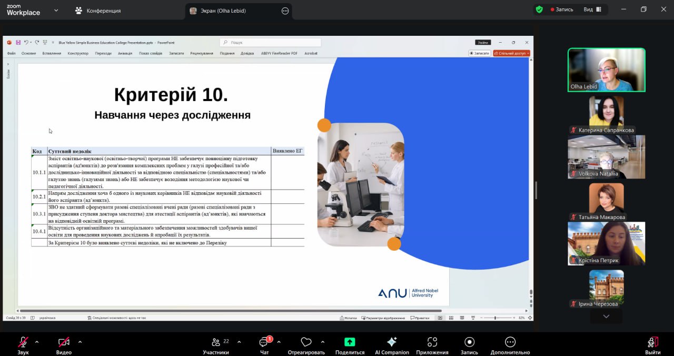Turn on the camera (Видео)

[64, 342]
